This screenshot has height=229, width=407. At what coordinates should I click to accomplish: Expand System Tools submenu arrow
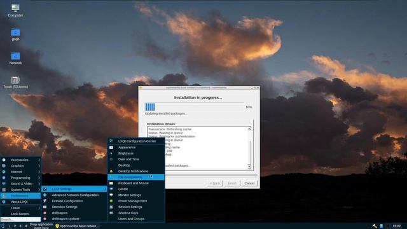click(39, 190)
